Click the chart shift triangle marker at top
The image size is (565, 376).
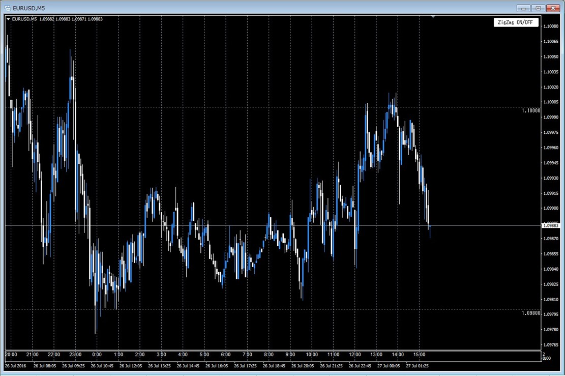pos(433,17)
